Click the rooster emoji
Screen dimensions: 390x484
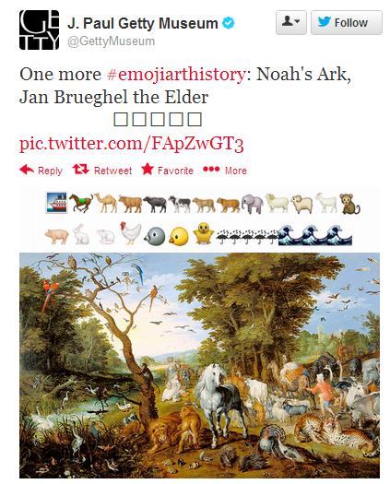[130, 233]
